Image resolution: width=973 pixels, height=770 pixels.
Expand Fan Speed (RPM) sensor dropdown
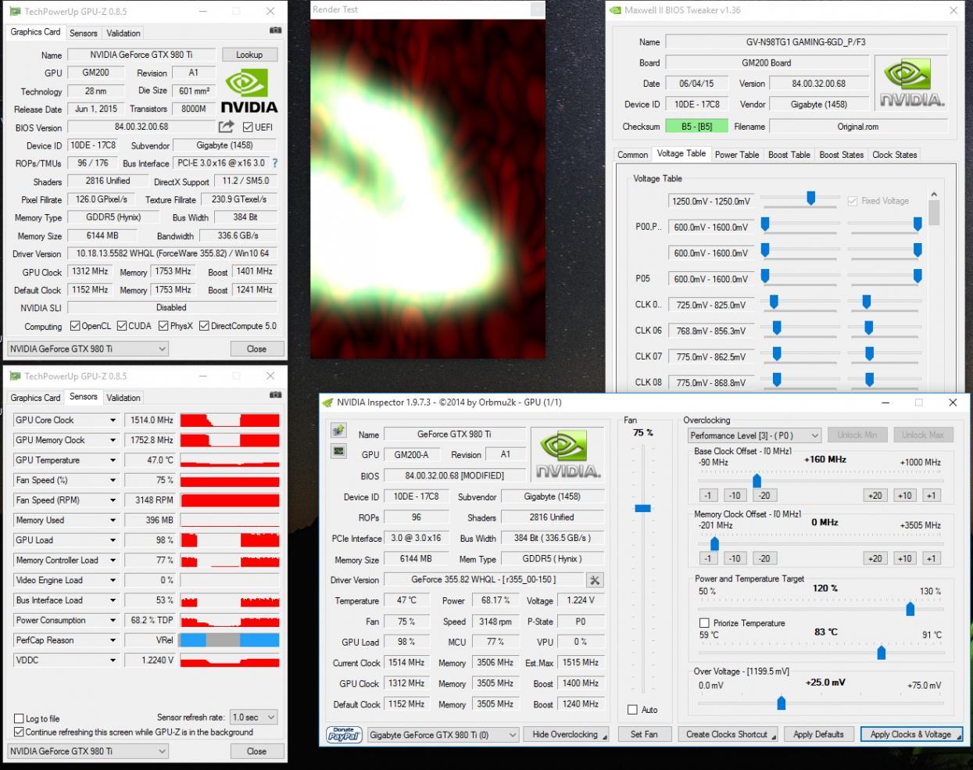click(113, 500)
